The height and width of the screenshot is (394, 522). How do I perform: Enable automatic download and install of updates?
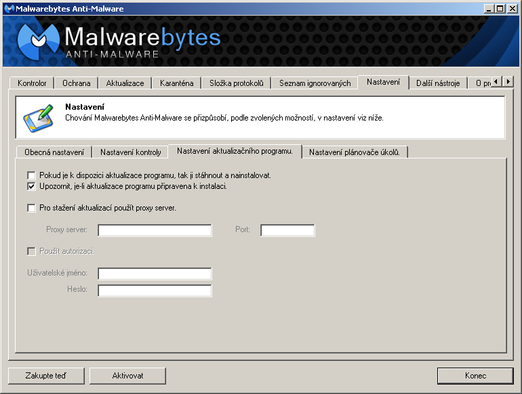(31, 175)
